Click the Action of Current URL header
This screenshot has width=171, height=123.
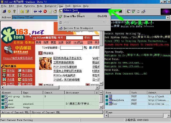click(x=15, y=112)
